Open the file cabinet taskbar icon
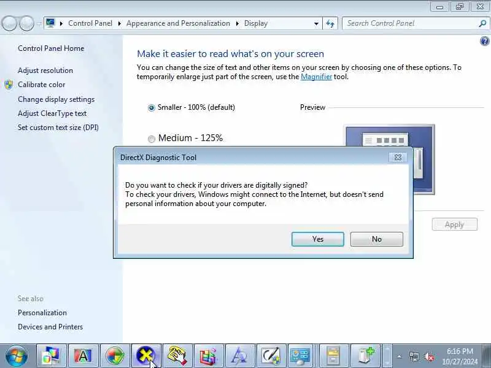 click(x=333, y=356)
